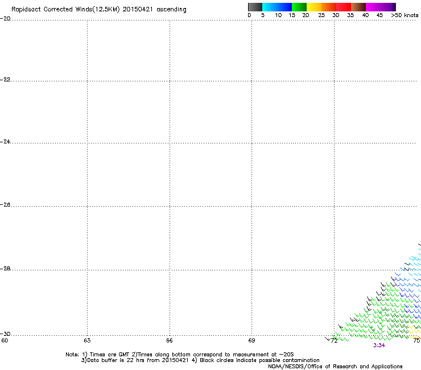
Task: Click the latitude label '-20'
Action: click(x=5, y=19)
